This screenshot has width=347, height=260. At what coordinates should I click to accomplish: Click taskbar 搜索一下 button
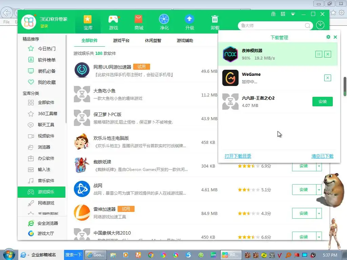pyautogui.click(x=74, y=255)
